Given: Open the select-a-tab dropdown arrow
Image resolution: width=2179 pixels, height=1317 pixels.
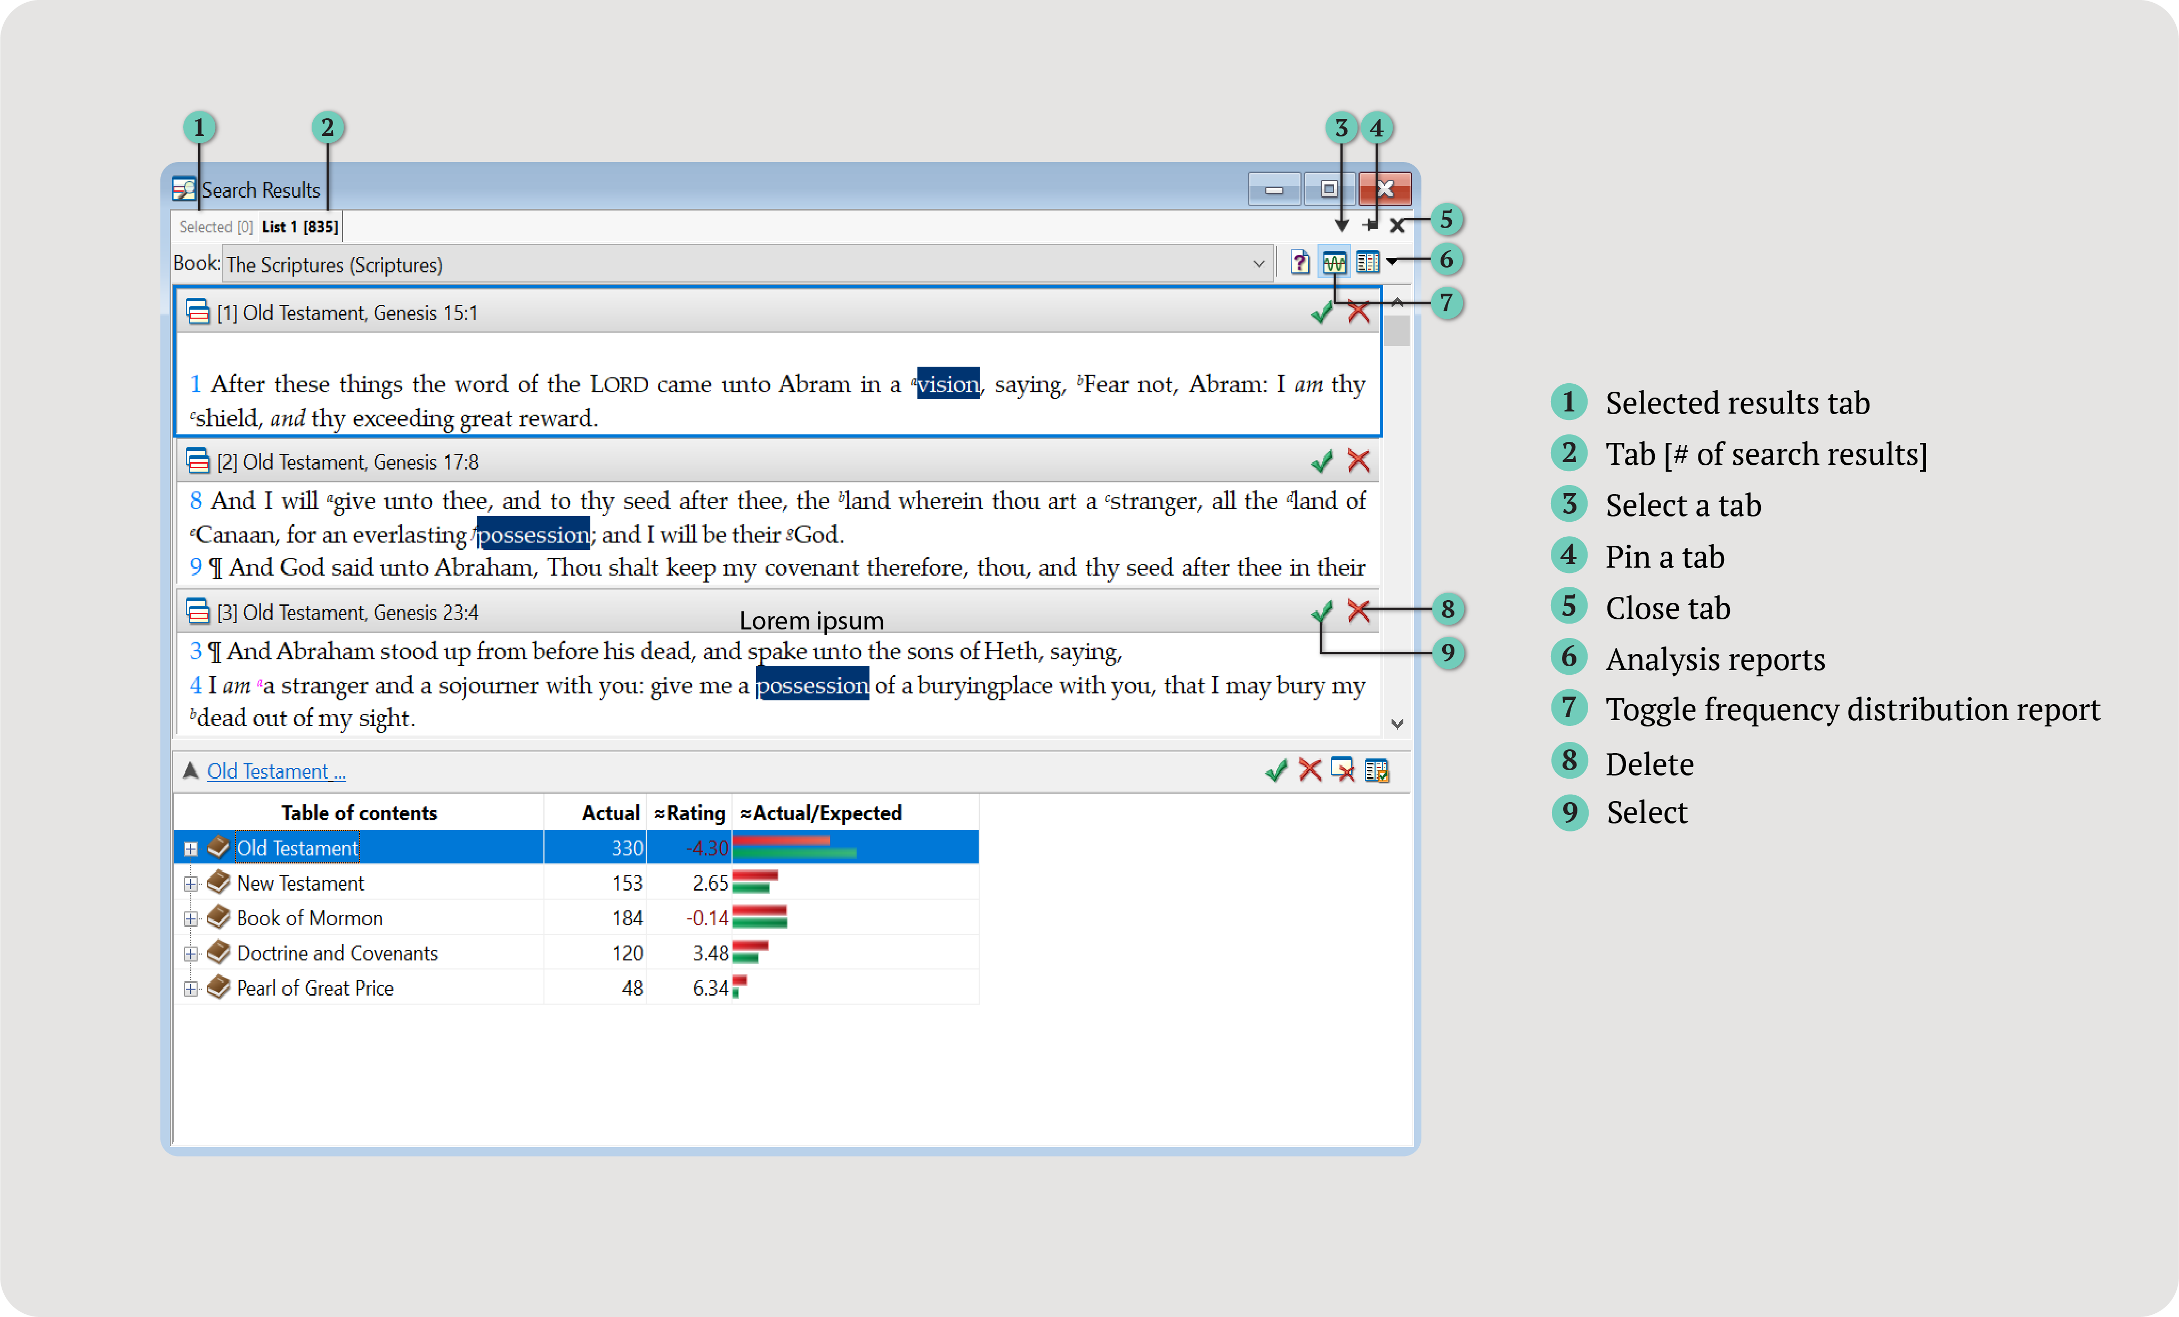Looking at the screenshot, I should 1341,227.
